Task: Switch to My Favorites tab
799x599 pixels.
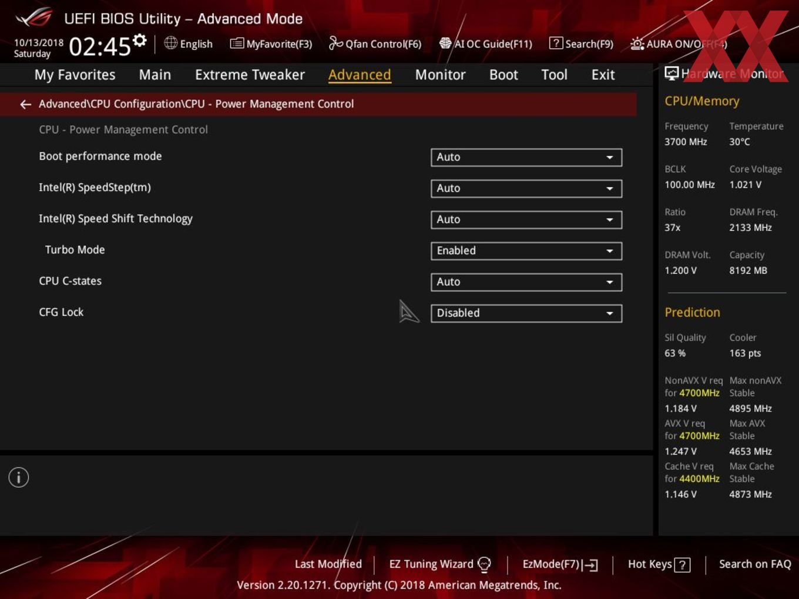Action: point(75,75)
